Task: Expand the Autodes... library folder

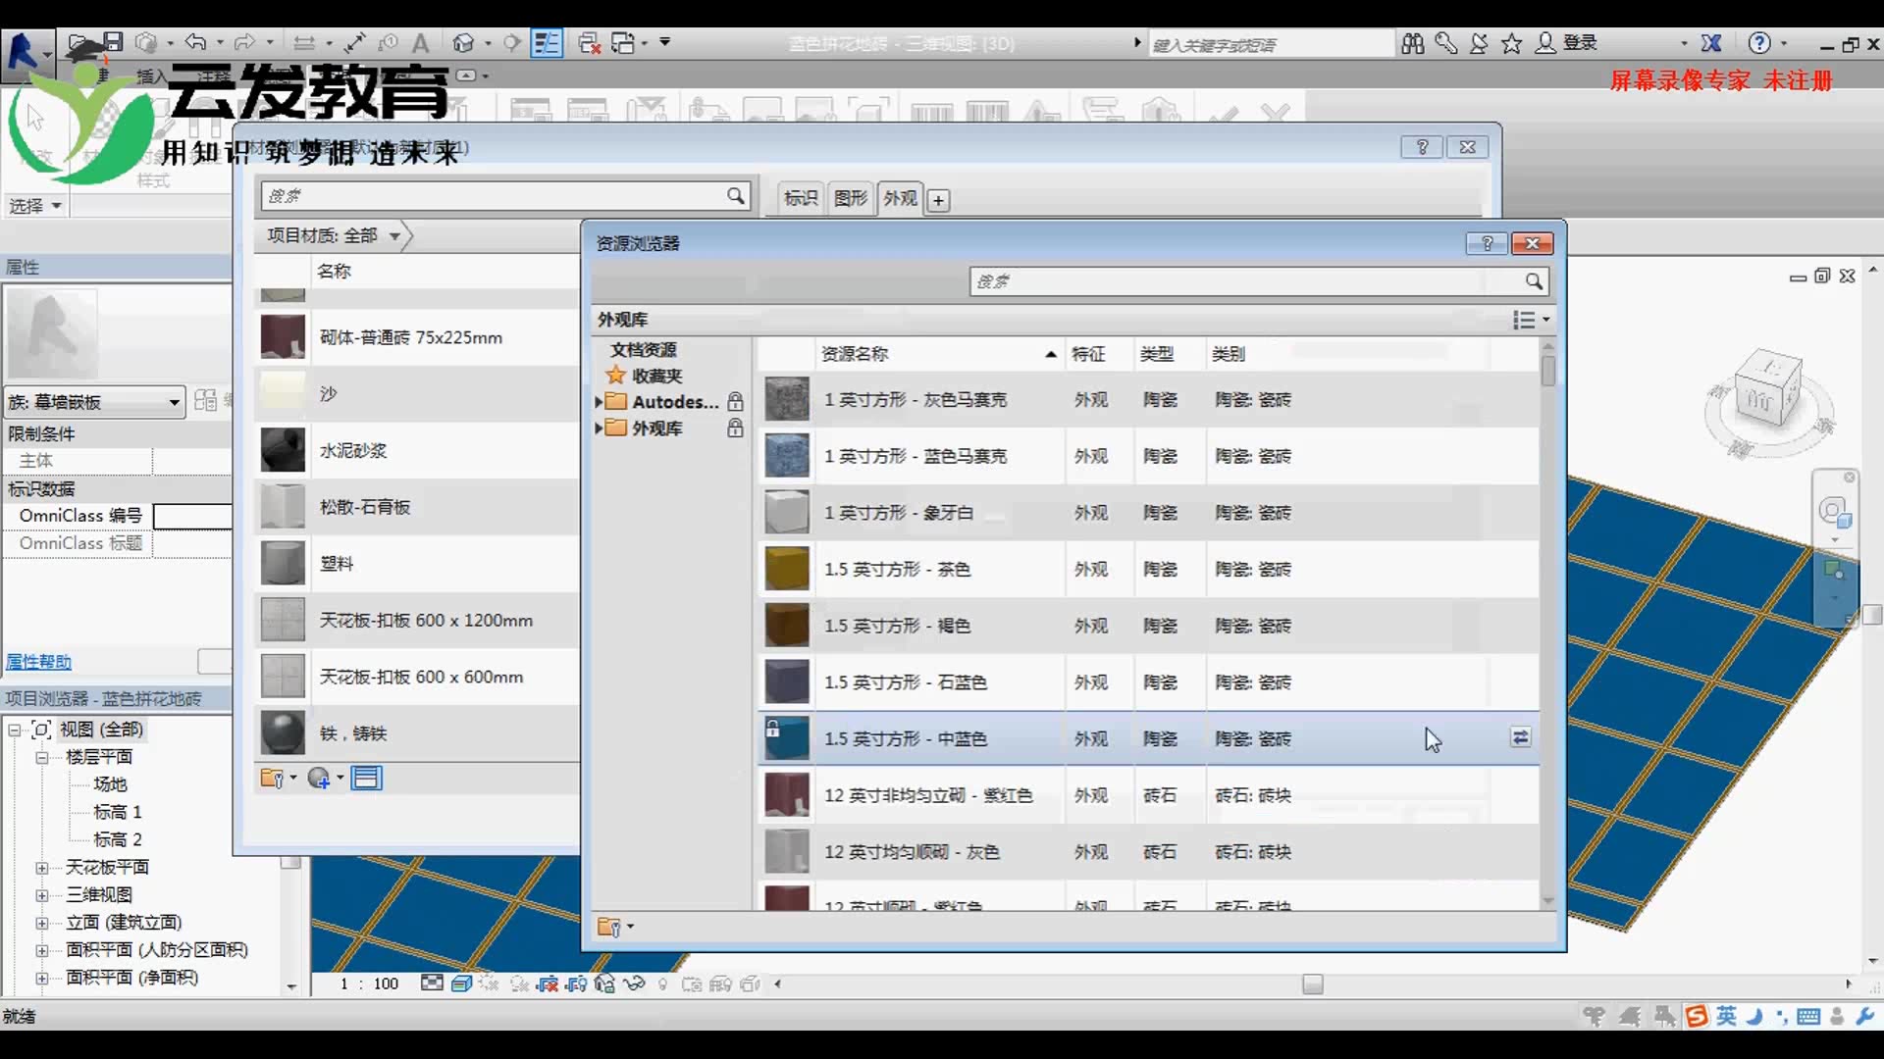Action: (600, 401)
